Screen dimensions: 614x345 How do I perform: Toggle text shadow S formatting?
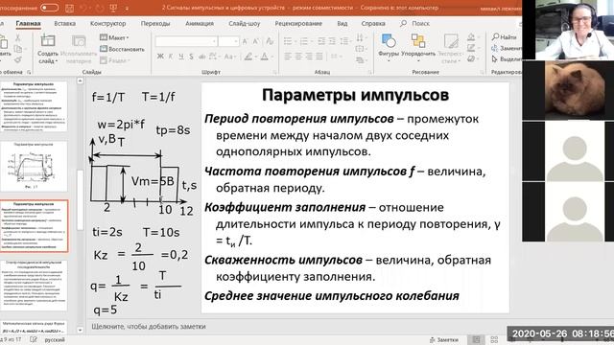pos(191,57)
